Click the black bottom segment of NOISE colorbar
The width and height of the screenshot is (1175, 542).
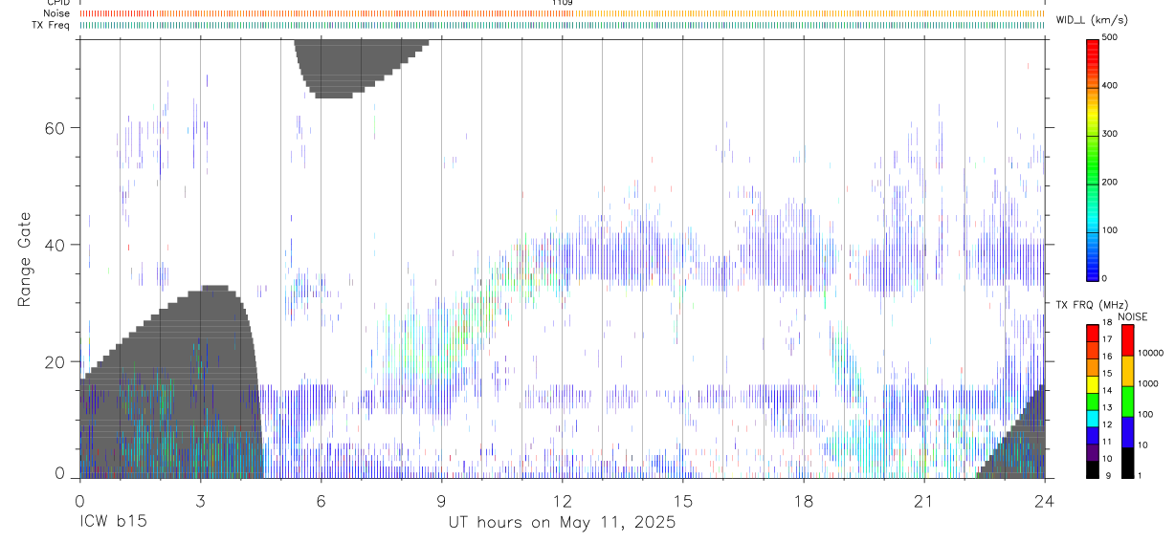click(1127, 463)
